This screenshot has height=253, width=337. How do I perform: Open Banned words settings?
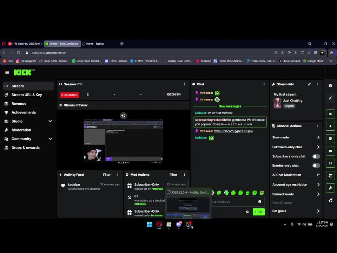click(x=296, y=194)
